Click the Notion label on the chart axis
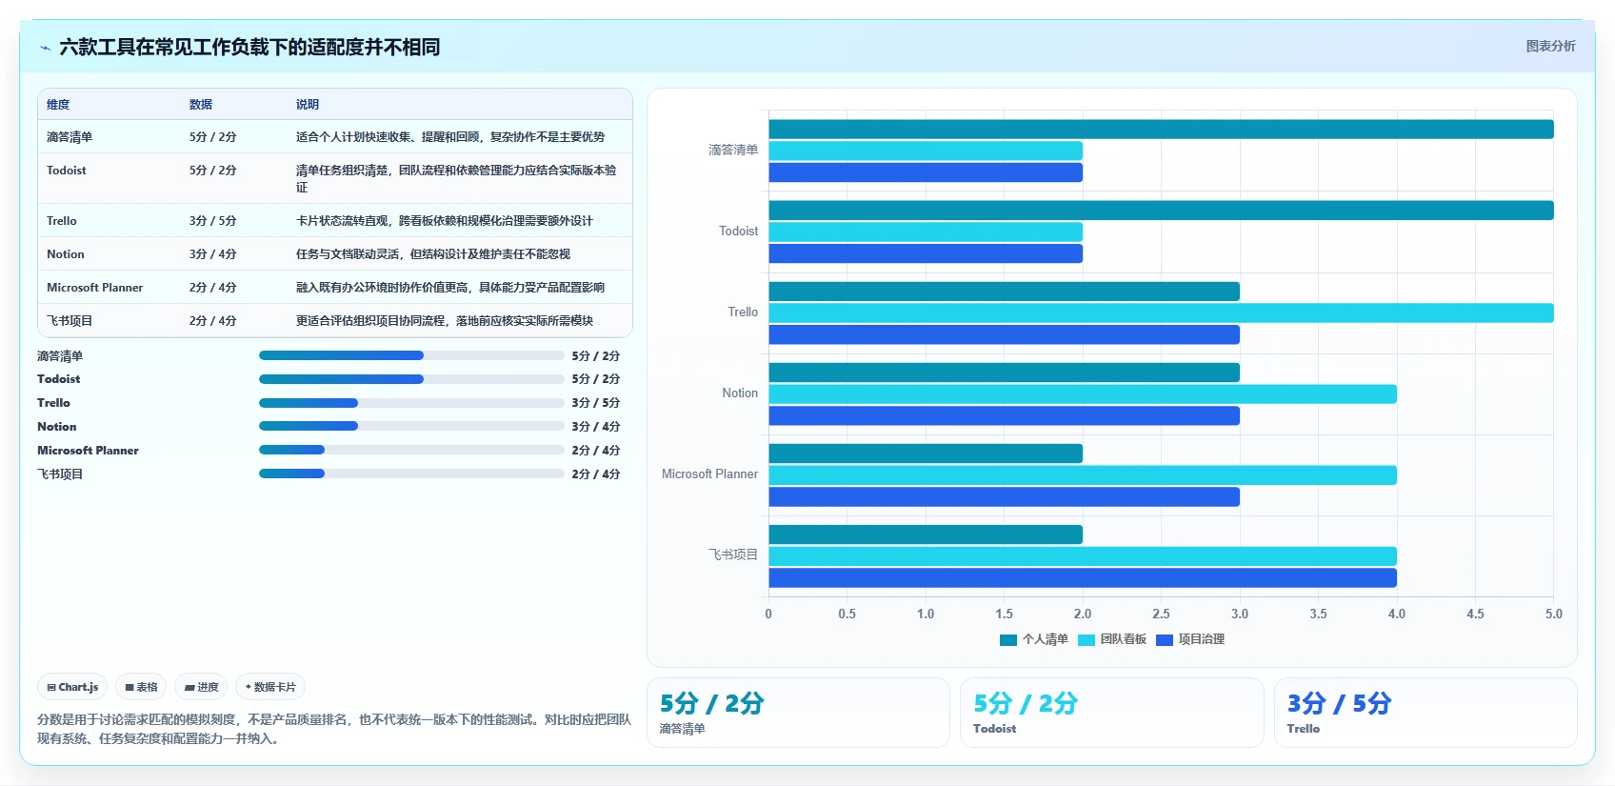This screenshot has height=786, width=1615. coord(740,393)
